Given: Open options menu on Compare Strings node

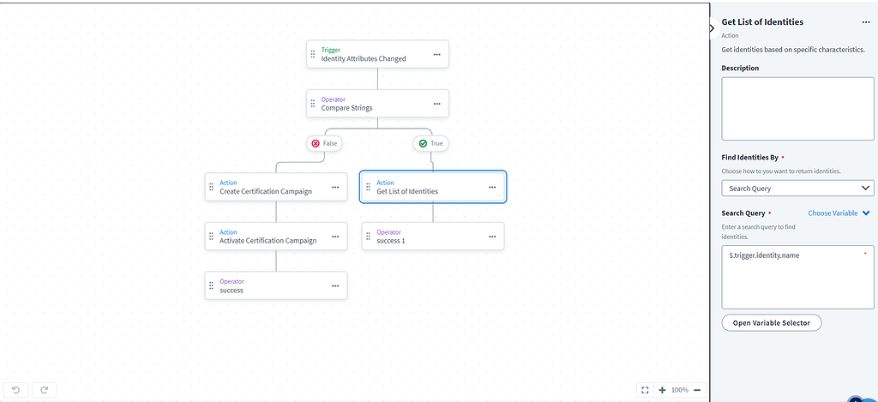Looking at the screenshot, I should 436,104.
